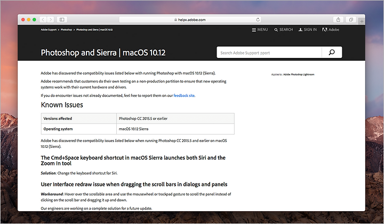This screenshot has width=384, height=224.
Task: Click the helpx.adobe.com address bar
Action: coord(190,20)
